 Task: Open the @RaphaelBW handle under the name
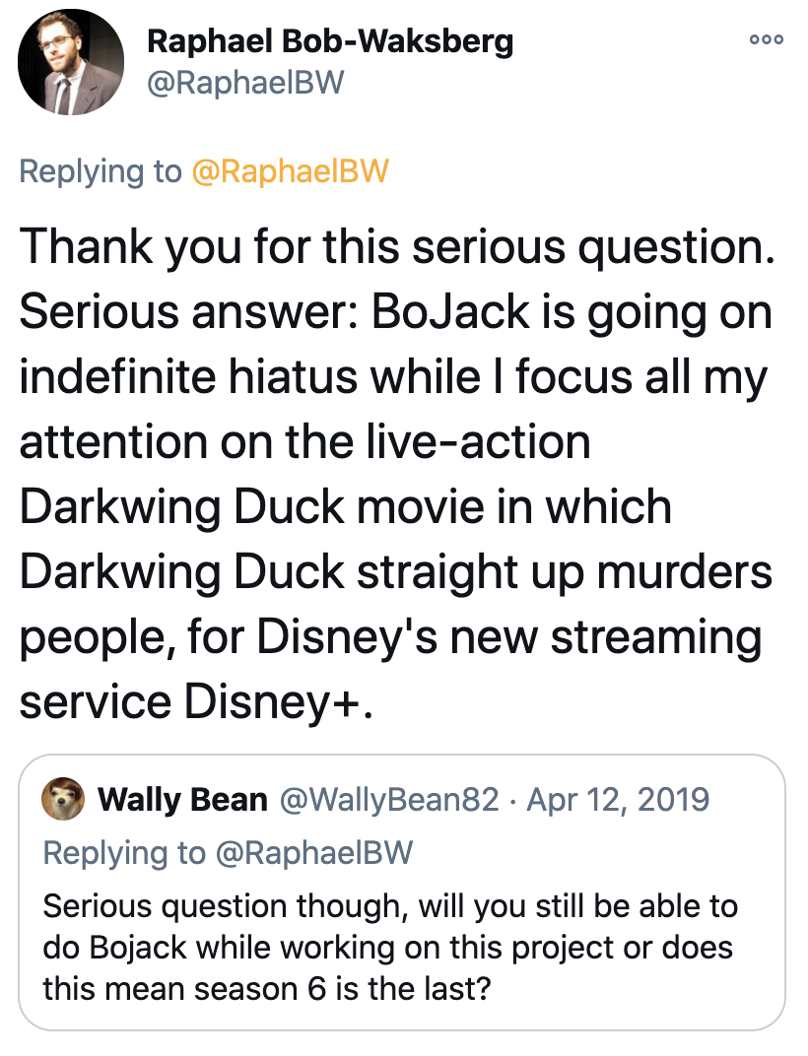click(245, 83)
